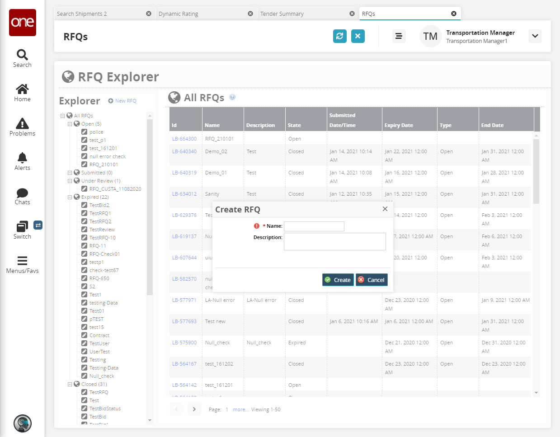The width and height of the screenshot is (560, 437).
Task: Click the Name input field
Action: (x=314, y=226)
